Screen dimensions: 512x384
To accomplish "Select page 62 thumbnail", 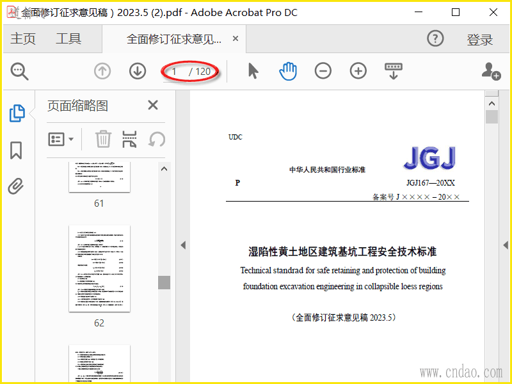I will [100, 268].
